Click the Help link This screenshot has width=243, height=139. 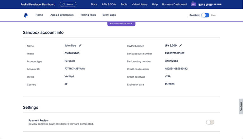(x=155, y=4)
